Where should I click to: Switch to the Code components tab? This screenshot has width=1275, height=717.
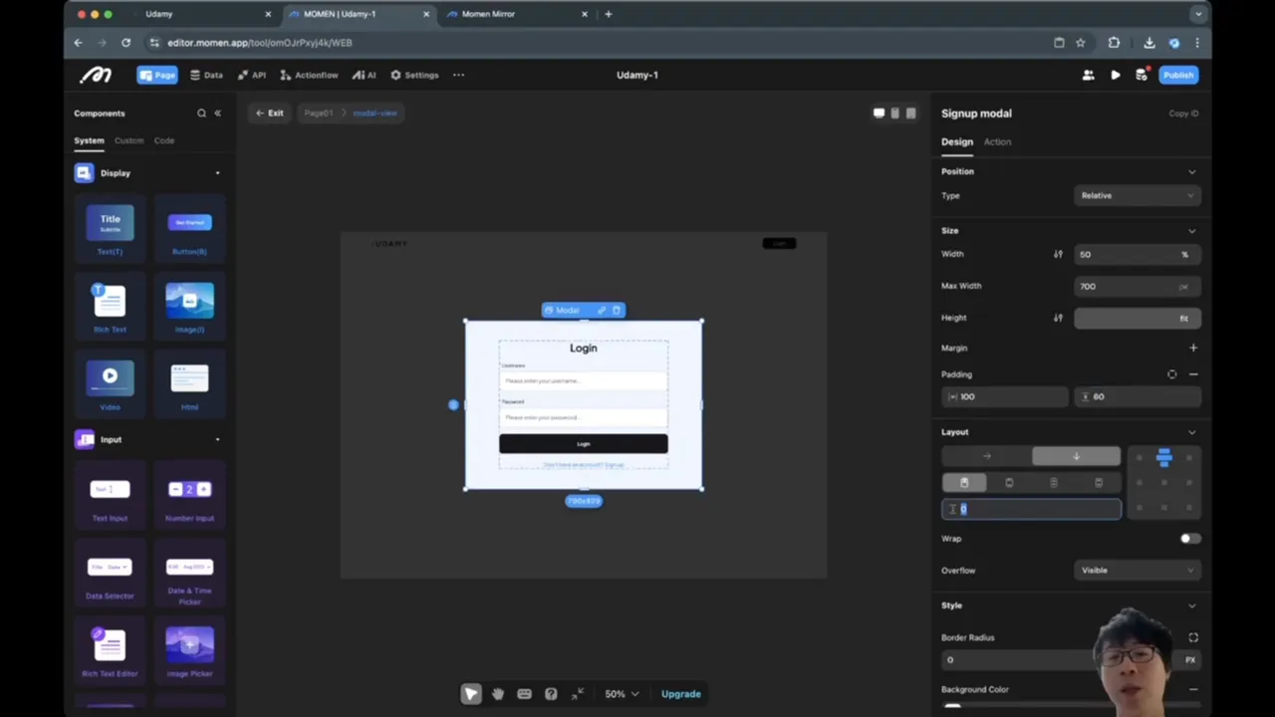click(x=164, y=140)
